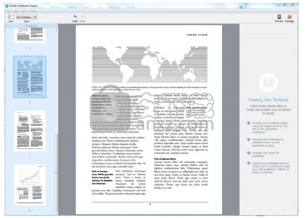
Task: Open the Edit menu
Action: [16, 12]
